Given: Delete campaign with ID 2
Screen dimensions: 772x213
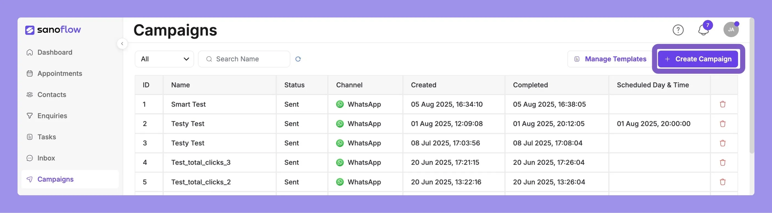Looking at the screenshot, I should [x=723, y=123].
